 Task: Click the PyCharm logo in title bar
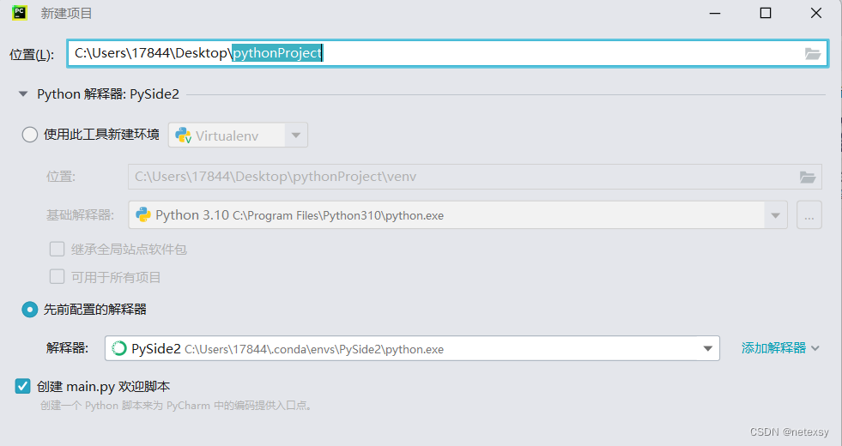coord(20,13)
